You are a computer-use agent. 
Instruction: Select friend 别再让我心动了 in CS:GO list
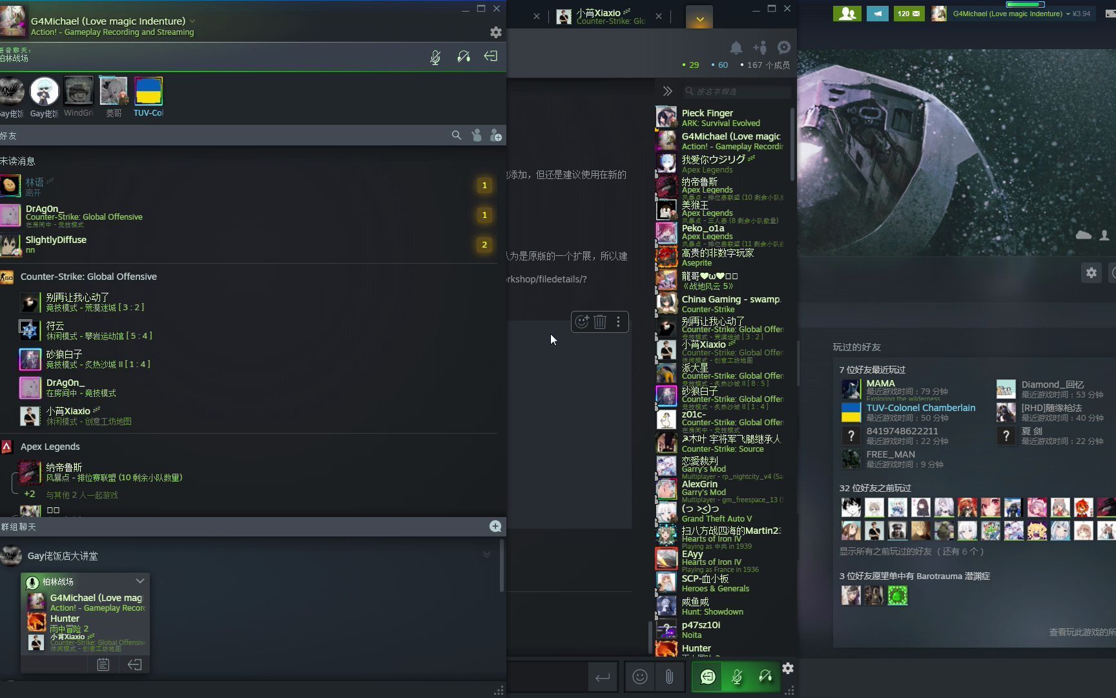click(x=258, y=302)
